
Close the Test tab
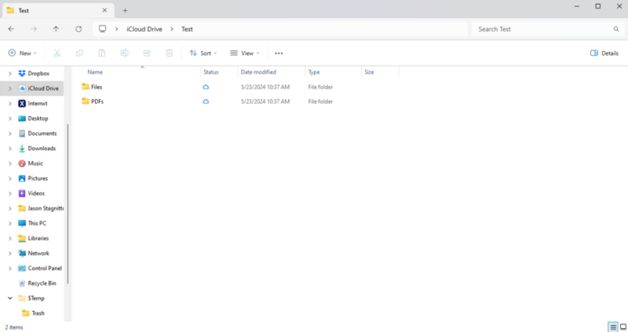(104, 10)
